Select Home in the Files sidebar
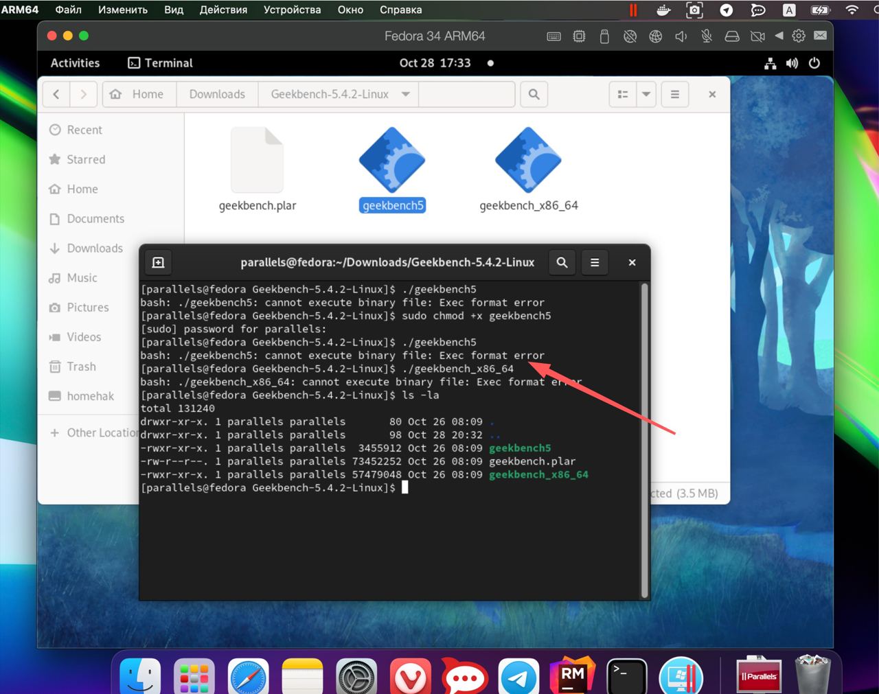The image size is (879, 694). coord(111,189)
